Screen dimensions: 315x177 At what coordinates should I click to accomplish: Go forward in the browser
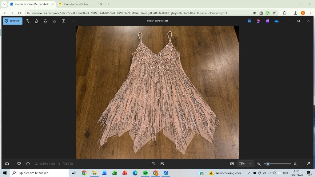pos(12,13)
